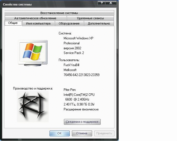Screen dimensions: 177x141
Task: Open the Удаленные сеансы tab
Action: (x=90, y=18)
